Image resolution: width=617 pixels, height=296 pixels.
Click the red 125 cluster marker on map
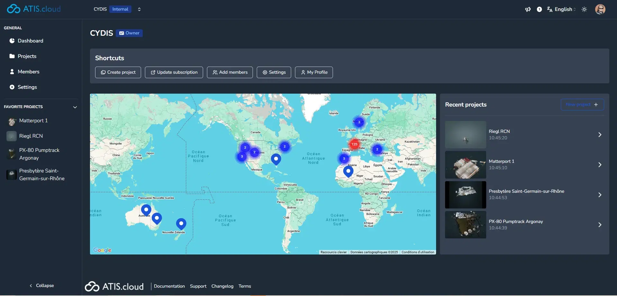pos(354,144)
